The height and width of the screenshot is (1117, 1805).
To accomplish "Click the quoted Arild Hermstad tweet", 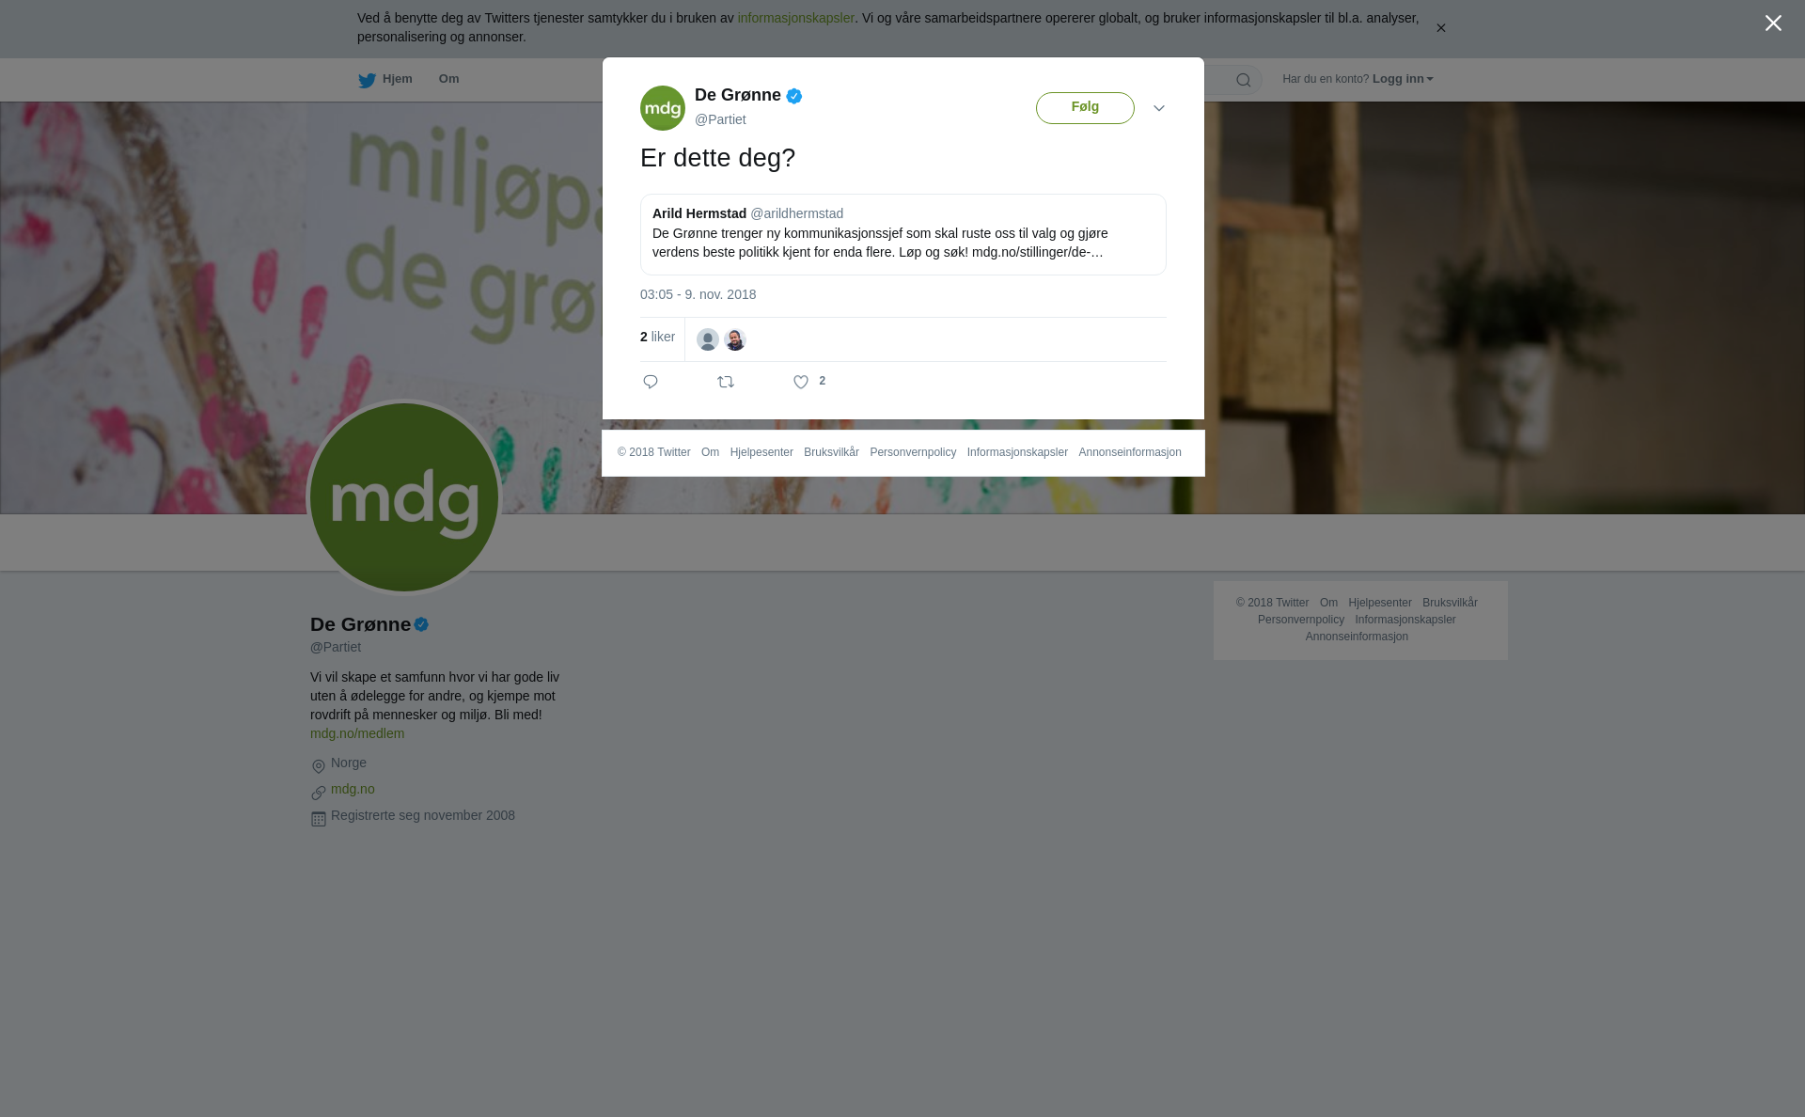I will click(x=903, y=234).
